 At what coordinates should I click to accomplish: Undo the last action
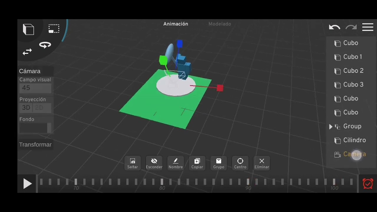click(335, 27)
